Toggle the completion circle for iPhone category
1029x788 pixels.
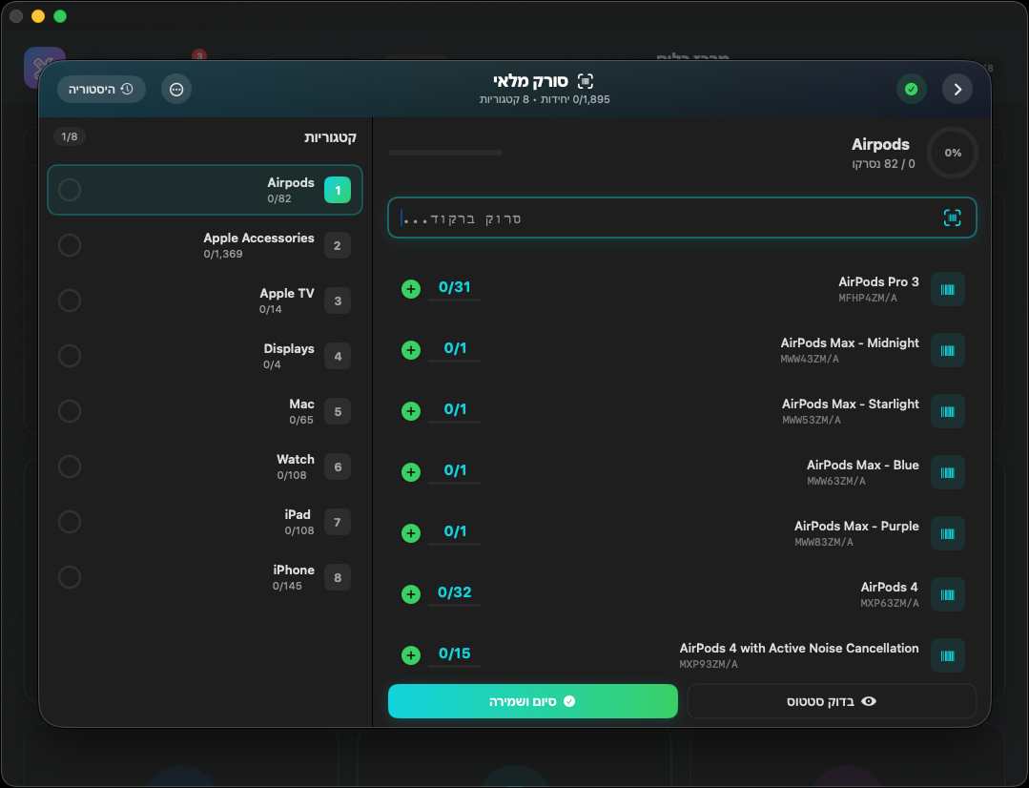(70, 577)
